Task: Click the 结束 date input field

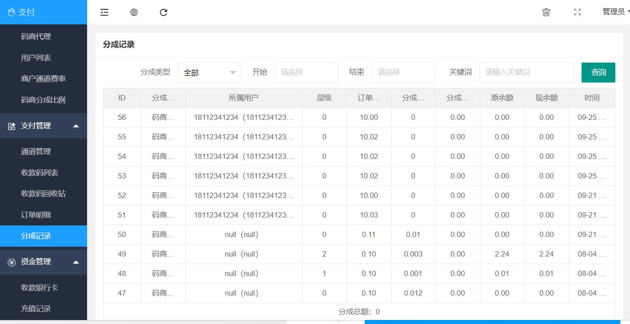Action: click(x=403, y=72)
